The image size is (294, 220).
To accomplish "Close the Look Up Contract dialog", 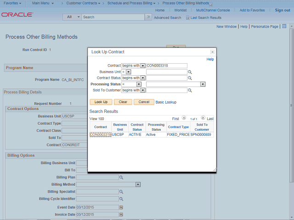I will [x=212, y=52].
